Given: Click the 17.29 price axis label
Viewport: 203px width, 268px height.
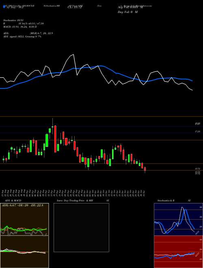Looking at the screenshot, I should pos(198,132).
